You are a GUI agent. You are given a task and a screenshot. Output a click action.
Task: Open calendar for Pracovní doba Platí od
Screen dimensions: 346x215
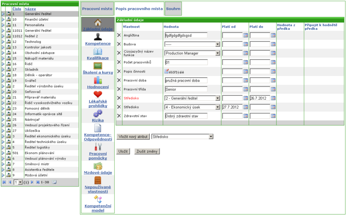(246, 80)
